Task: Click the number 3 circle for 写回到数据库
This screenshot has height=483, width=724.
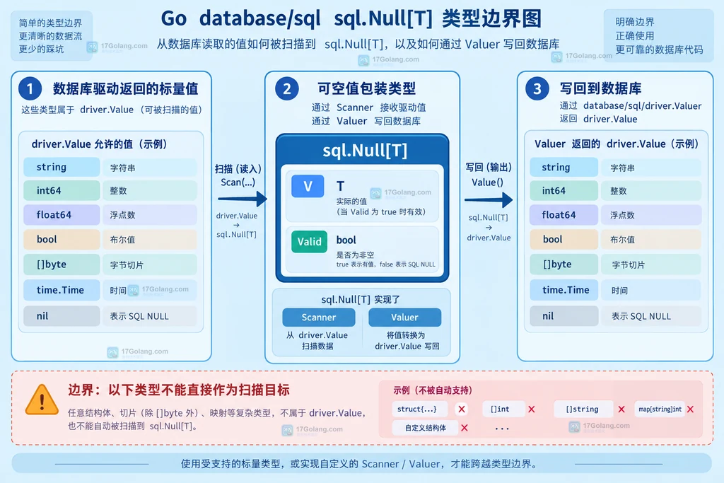Action: click(x=537, y=88)
